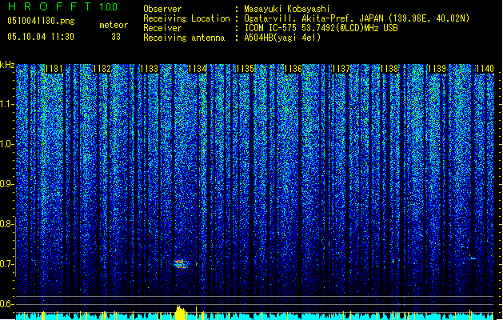Click the 0.7 kHz frequency axis label
Screen dimensions: 503x320
7,264
